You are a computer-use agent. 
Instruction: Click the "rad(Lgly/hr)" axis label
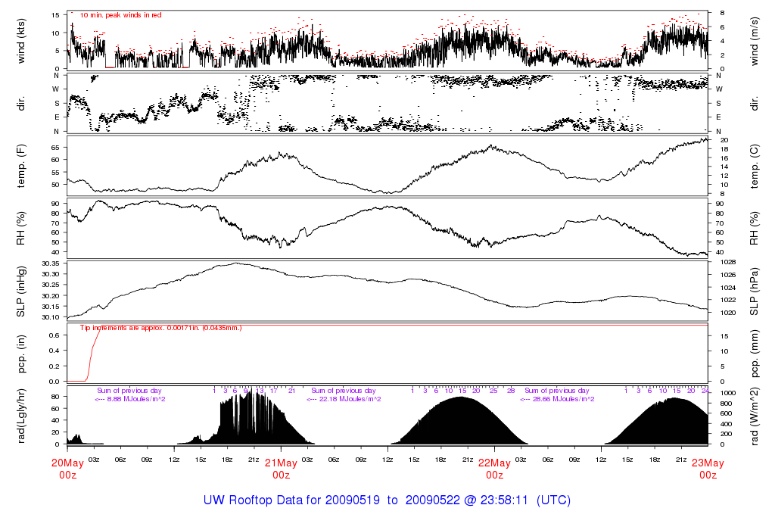[20, 416]
